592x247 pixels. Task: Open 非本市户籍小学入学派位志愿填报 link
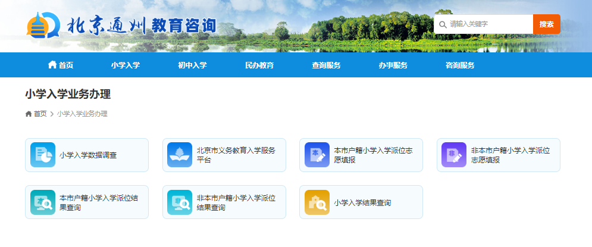(x=510, y=155)
